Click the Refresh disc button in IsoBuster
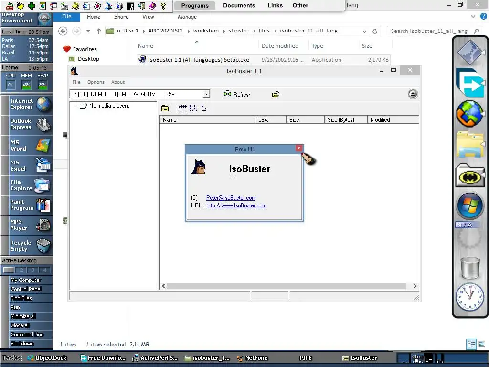Screen dimensions: 489x367 [x=238, y=94]
